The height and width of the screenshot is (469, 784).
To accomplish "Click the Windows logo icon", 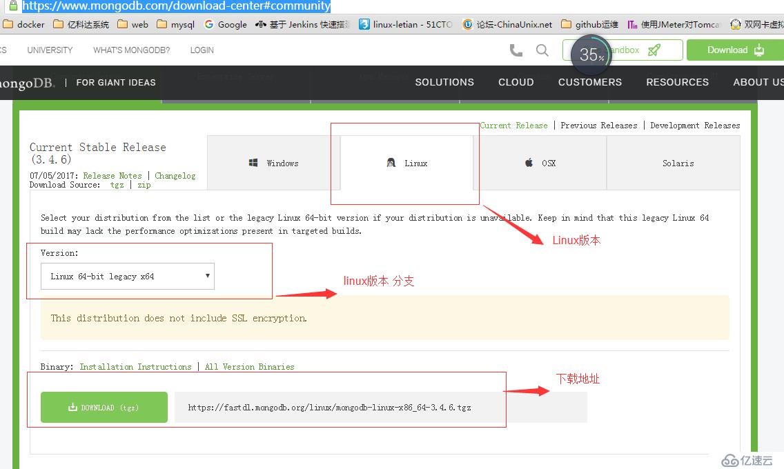I will [253, 163].
